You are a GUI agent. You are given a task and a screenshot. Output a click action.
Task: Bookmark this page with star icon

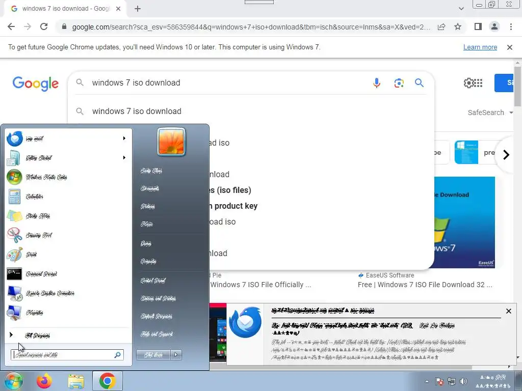point(458,26)
